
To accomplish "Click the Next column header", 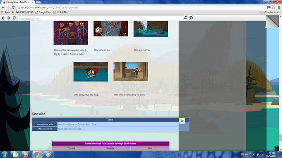I will 150,148.
